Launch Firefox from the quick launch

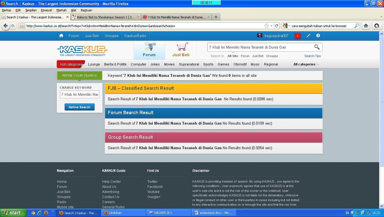coord(46,213)
